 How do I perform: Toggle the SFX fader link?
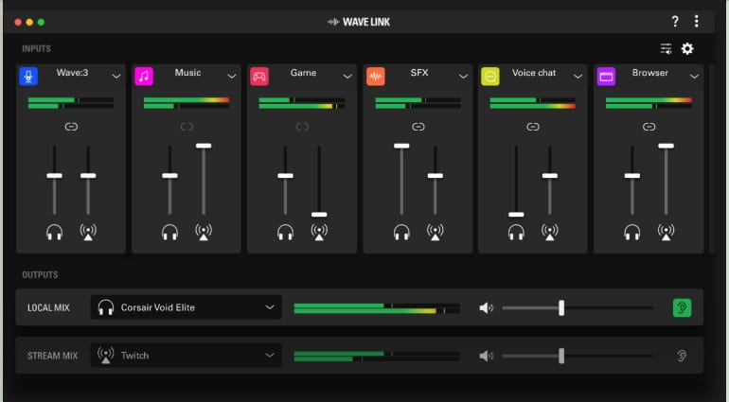[x=418, y=127]
